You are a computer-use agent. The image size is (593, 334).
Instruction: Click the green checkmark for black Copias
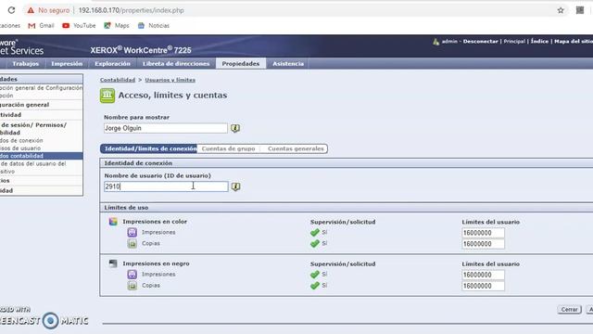tap(315, 286)
